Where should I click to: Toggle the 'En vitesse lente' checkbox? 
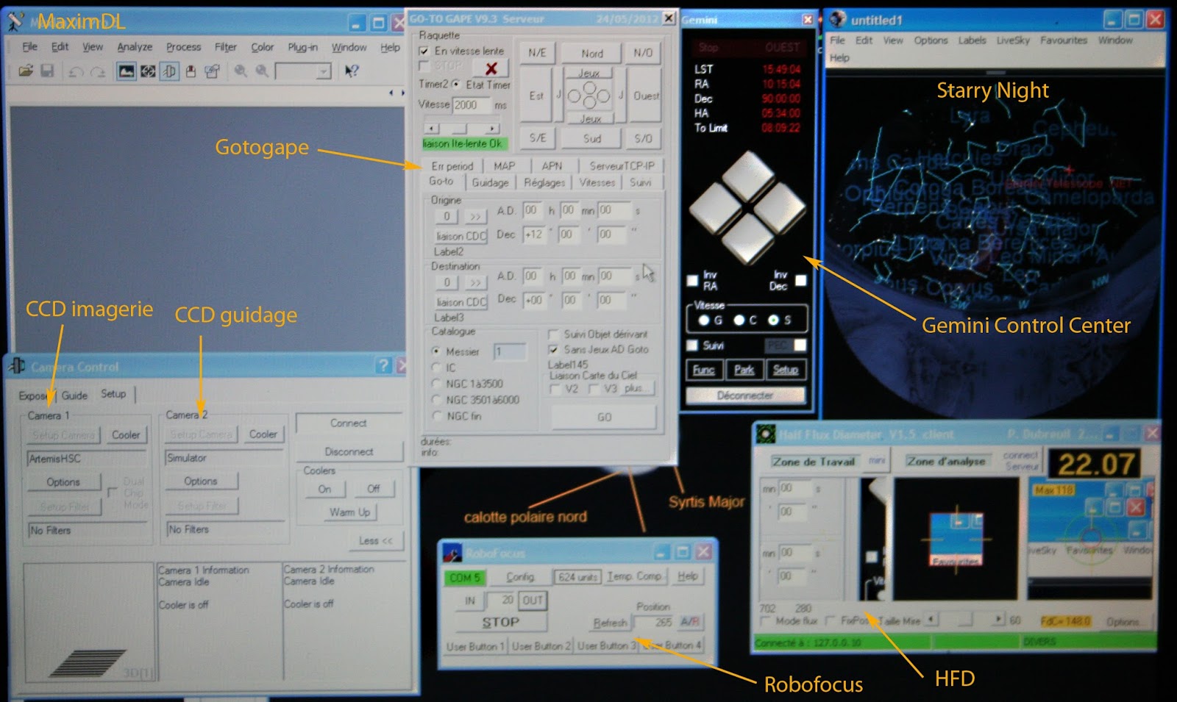(x=424, y=51)
